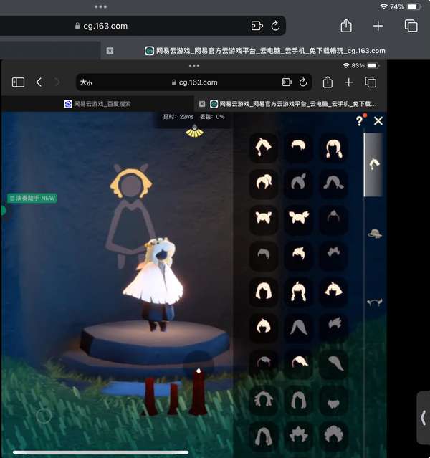Go back in the inner Safari toolbar

pyautogui.click(x=39, y=82)
